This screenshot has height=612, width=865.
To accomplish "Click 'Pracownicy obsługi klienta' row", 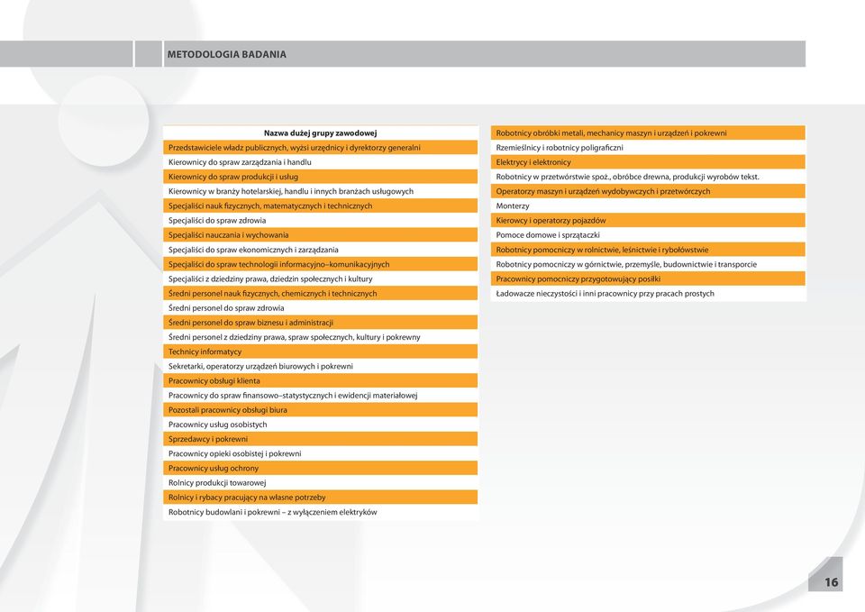I will tap(320, 380).
